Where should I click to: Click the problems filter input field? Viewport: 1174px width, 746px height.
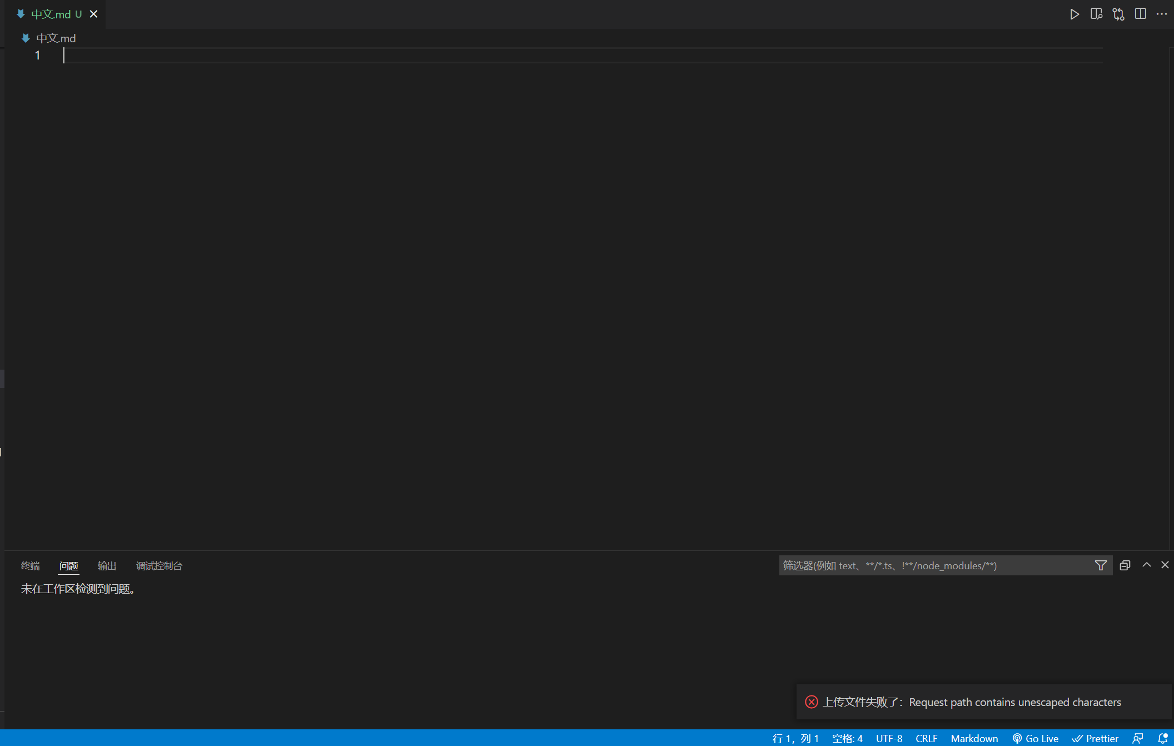934,566
